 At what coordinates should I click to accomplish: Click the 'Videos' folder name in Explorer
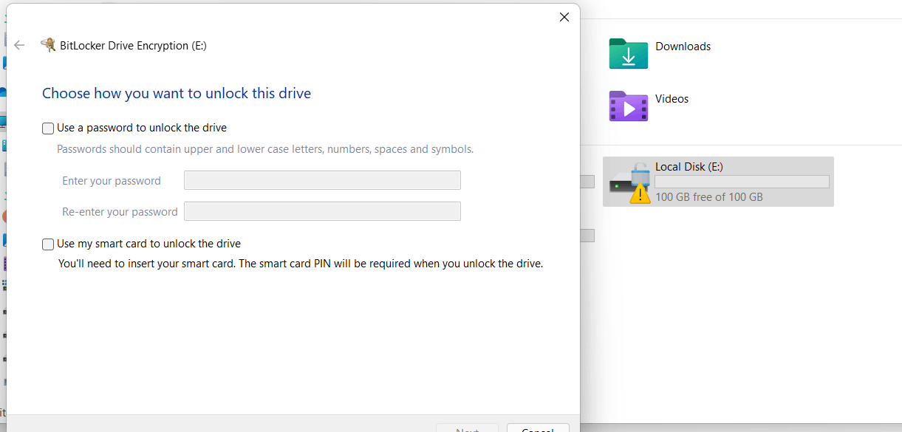click(x=672, y=99)
